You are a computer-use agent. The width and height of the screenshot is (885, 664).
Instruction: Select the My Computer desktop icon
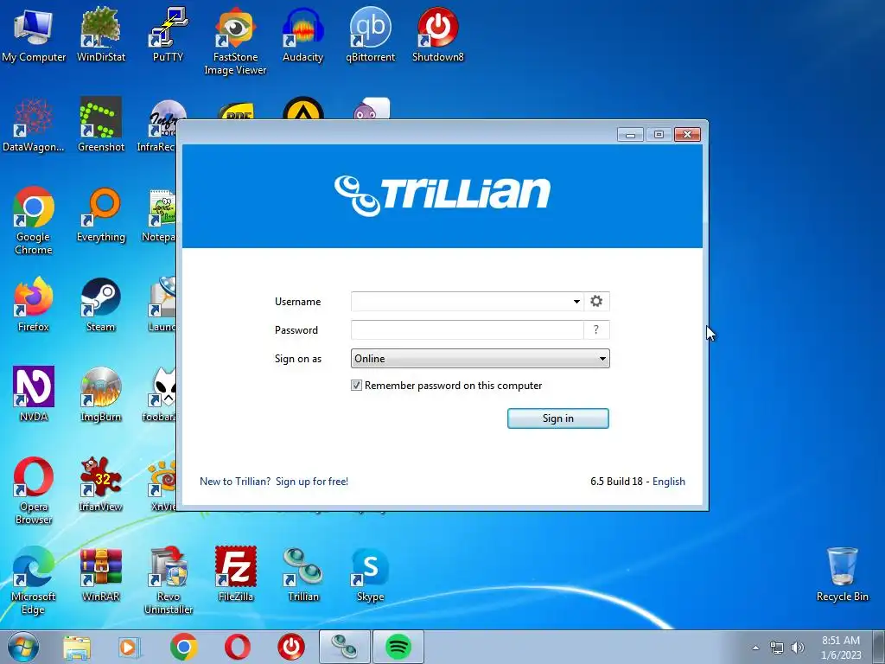point(34,35)
